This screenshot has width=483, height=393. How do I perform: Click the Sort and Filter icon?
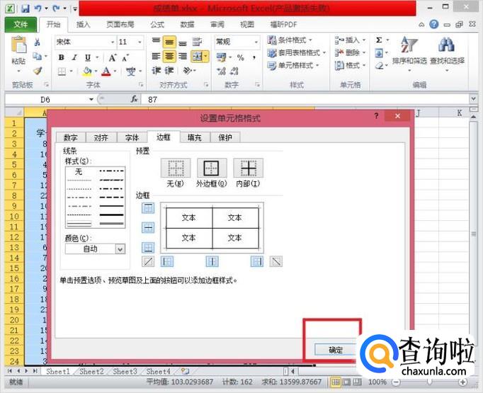(409, 45)
